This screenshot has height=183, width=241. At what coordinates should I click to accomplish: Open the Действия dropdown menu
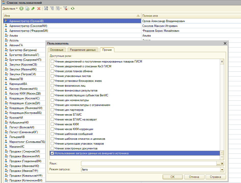tap(10, 9)
